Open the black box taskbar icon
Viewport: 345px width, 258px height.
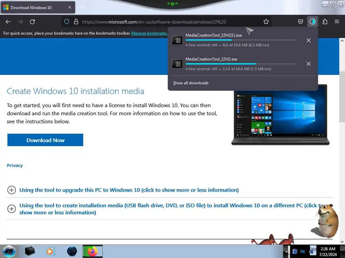(30, 251)
